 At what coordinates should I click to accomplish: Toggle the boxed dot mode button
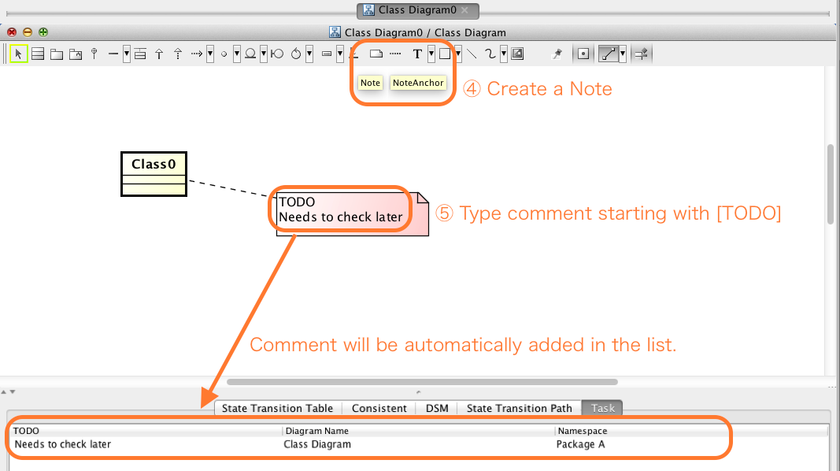tap(583, 54)
